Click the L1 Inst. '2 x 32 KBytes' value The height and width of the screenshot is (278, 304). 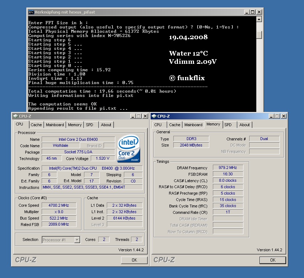pos(125,212)
